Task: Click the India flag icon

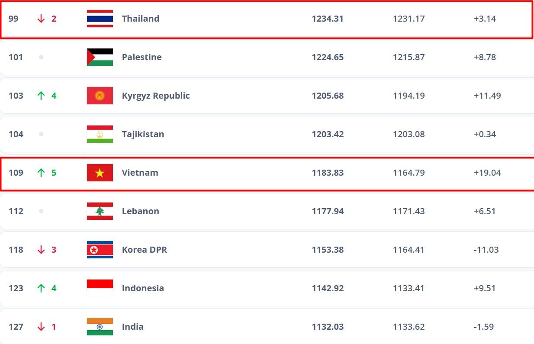Action: (100, 327)
